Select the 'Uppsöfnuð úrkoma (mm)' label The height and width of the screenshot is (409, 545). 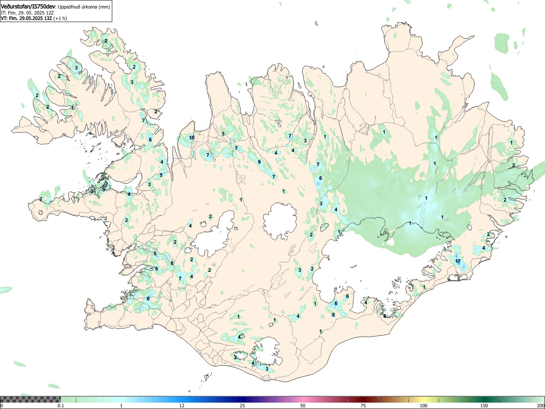84,7
